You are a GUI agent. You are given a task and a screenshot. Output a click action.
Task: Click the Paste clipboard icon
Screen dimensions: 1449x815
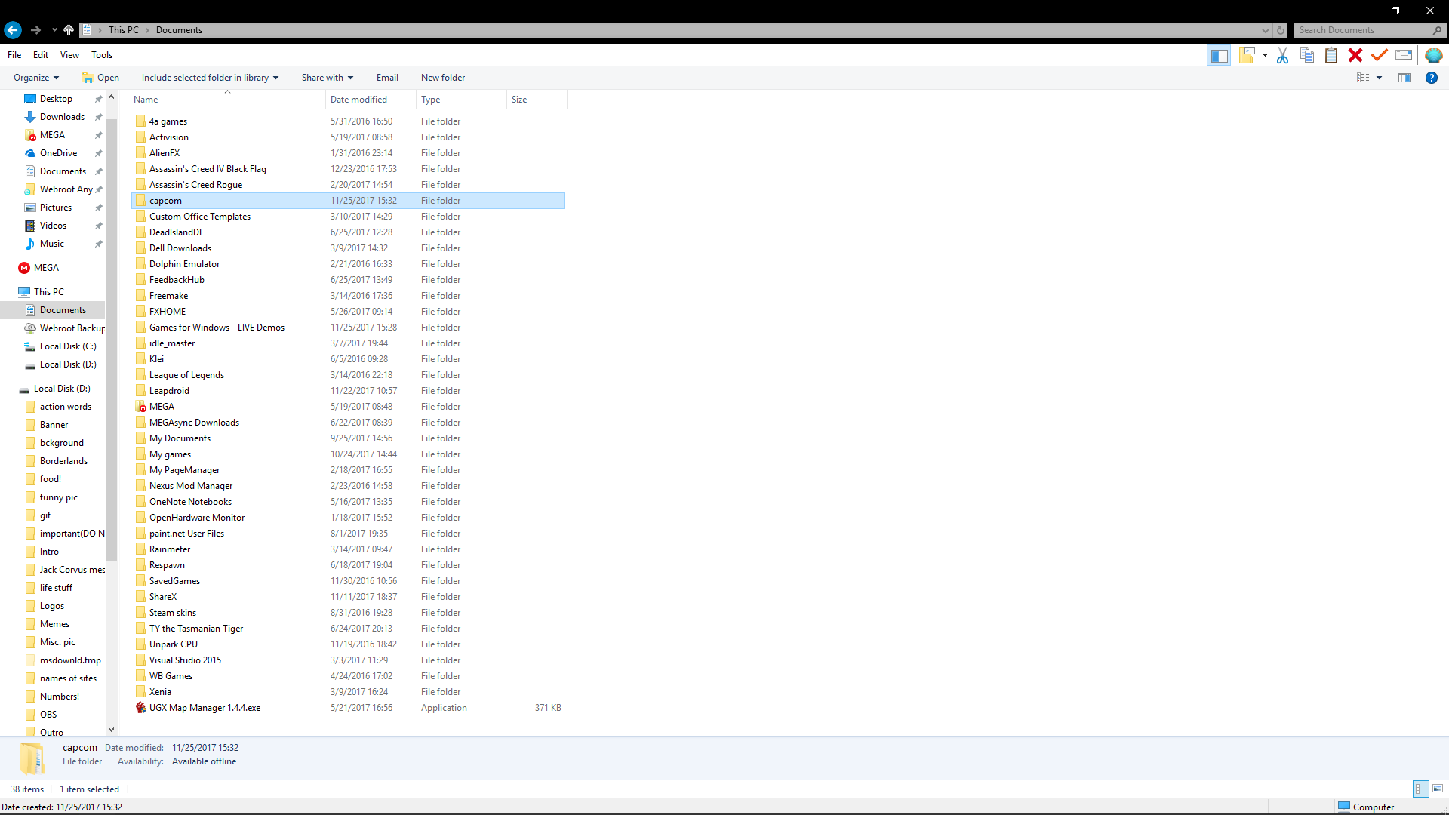tap(1331, 55)
